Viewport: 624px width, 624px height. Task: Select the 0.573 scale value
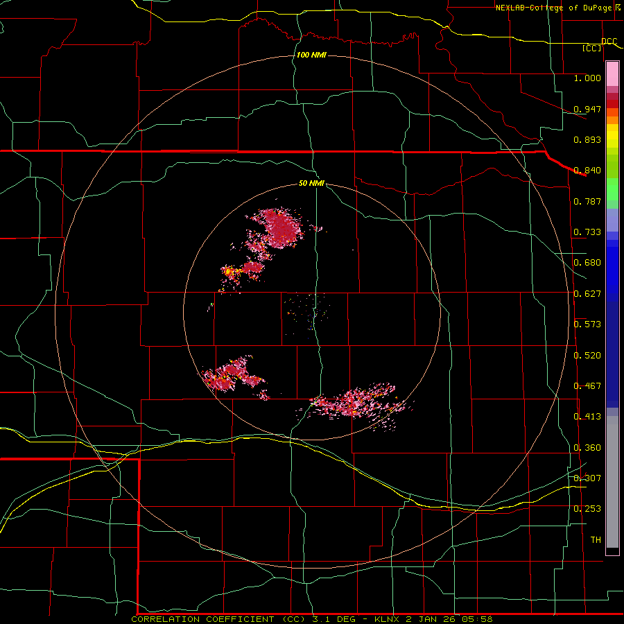(587, 324)
